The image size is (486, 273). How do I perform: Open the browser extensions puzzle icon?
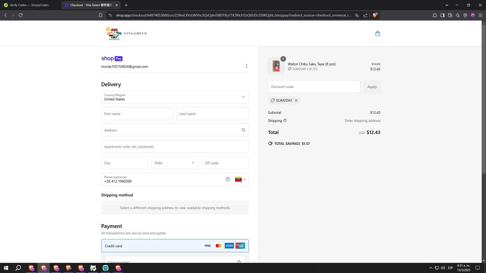(434, 15)
